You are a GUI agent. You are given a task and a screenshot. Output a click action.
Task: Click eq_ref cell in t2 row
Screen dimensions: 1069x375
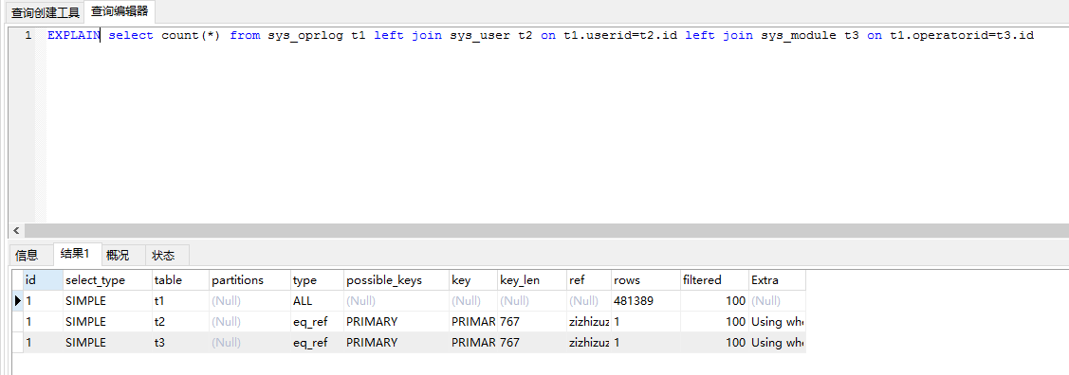tap(318, 322)
